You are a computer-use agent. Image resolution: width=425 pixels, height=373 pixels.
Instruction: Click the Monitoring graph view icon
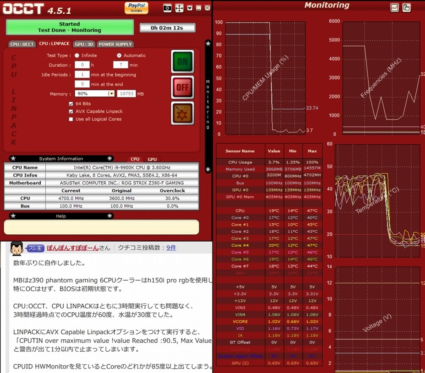(394, 8)
